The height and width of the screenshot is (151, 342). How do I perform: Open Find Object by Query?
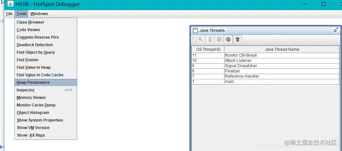(x=46, y=52)
